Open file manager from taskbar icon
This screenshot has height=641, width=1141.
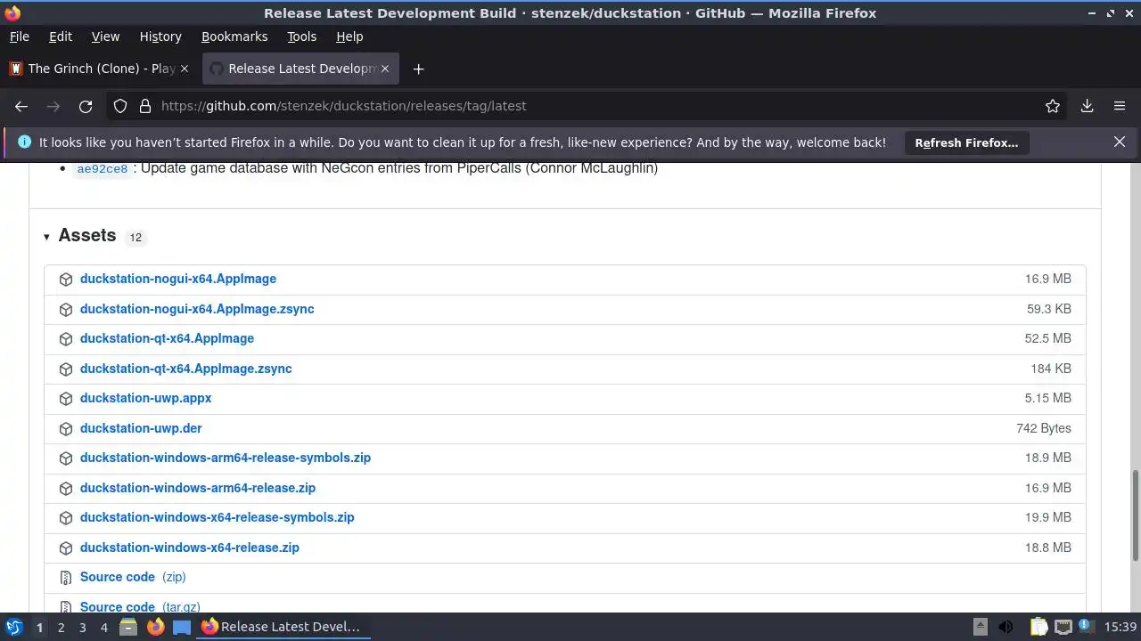(128, 627)
